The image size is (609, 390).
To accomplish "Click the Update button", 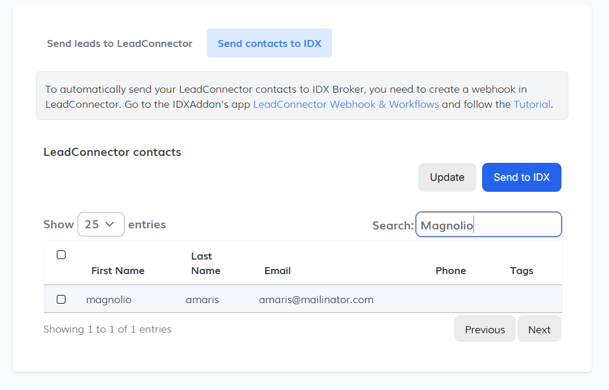I will pos(447,177).
